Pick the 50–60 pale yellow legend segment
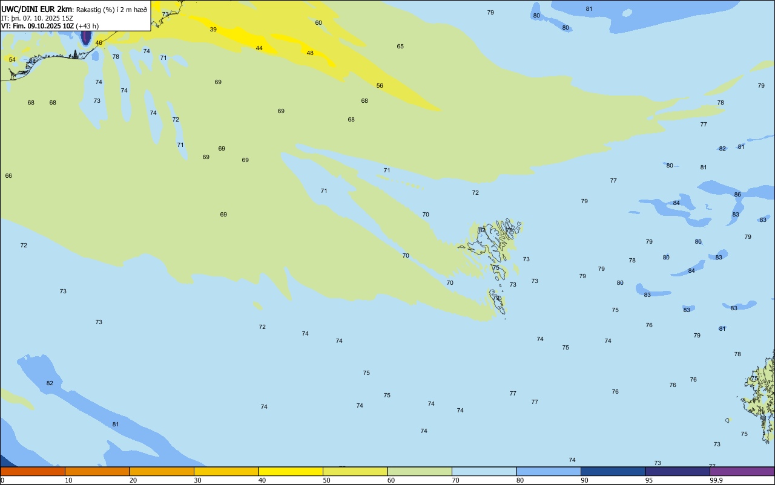Screen dimensions: 775x485 [355, 471]
